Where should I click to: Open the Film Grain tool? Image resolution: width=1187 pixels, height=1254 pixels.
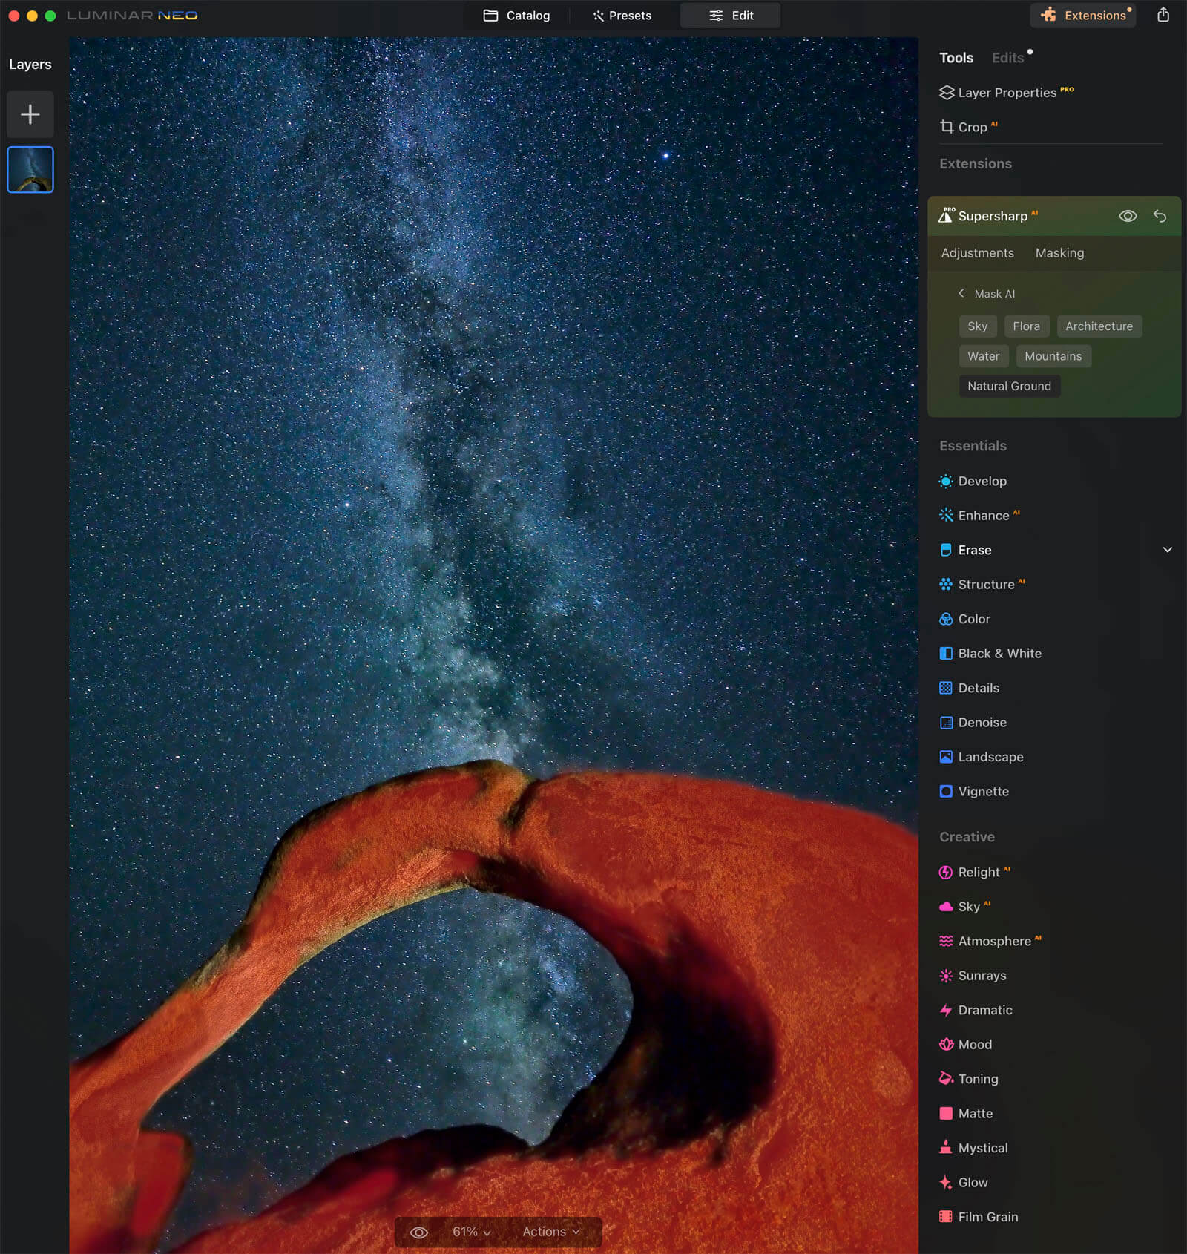[987, 1216]
